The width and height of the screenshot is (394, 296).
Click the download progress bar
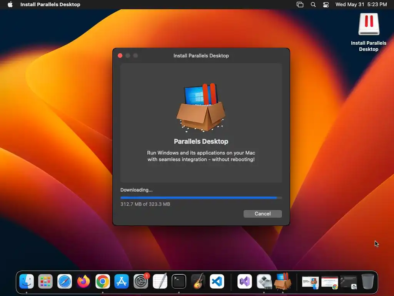[x=201, y=198]
